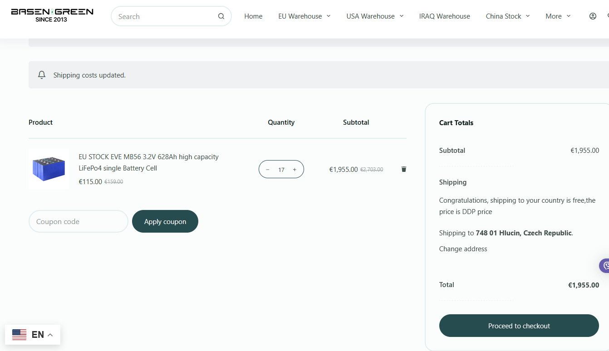Viewport: 609px width, 351px height.
Task: Click the search magnifier icon
Action: (x=221, y=16)
